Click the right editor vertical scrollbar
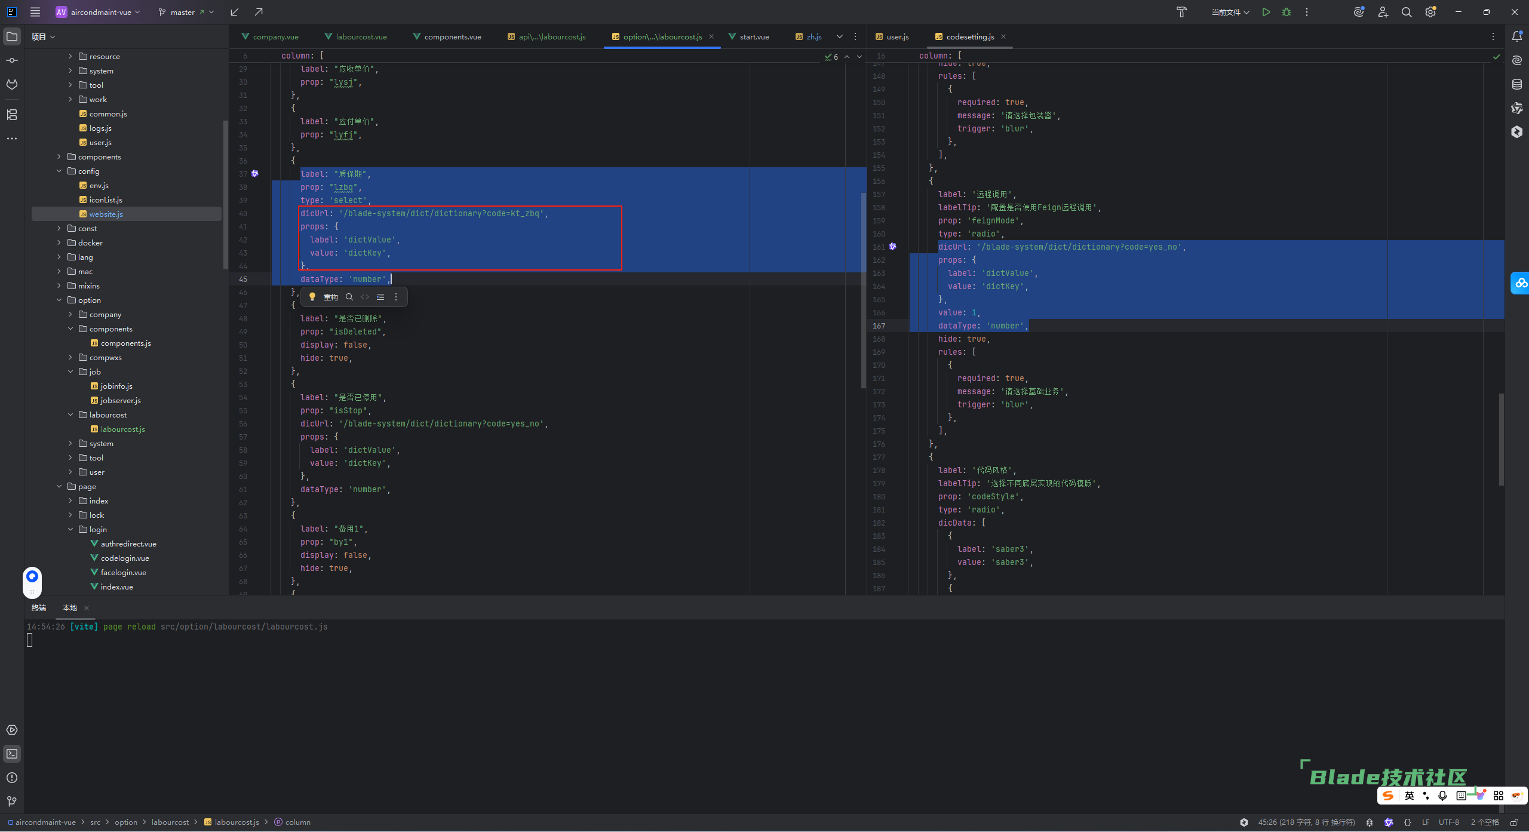This screenshot has height=832, width=1529. (x=1502, y=439)
